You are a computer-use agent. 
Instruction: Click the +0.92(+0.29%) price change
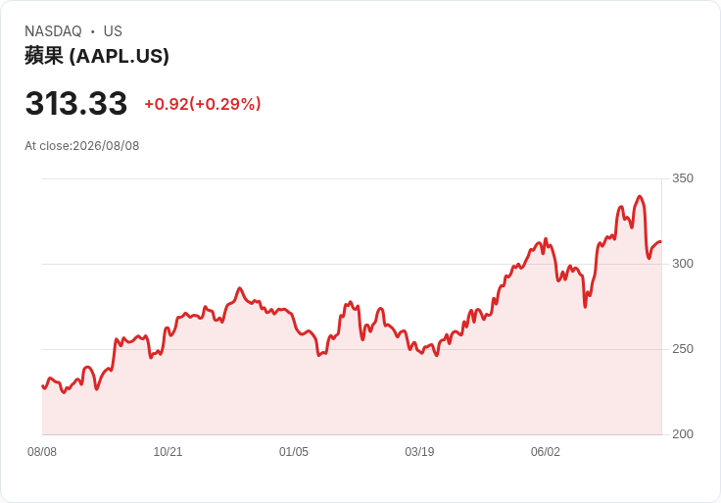(x=203, y=104)
